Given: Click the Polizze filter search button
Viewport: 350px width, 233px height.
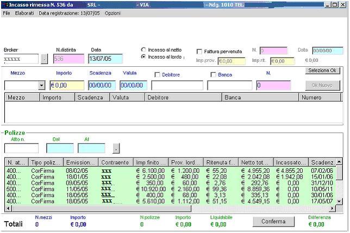Looking at the screenshot, I should point(116,148).
